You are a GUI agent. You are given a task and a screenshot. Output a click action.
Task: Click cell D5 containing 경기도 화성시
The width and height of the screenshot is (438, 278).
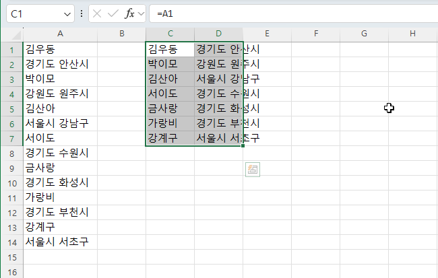tap(219, 109)
